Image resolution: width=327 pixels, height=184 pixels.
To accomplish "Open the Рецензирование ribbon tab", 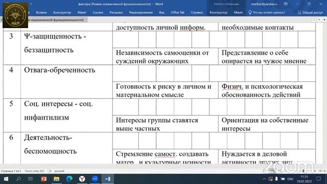I will pos(141,12).
